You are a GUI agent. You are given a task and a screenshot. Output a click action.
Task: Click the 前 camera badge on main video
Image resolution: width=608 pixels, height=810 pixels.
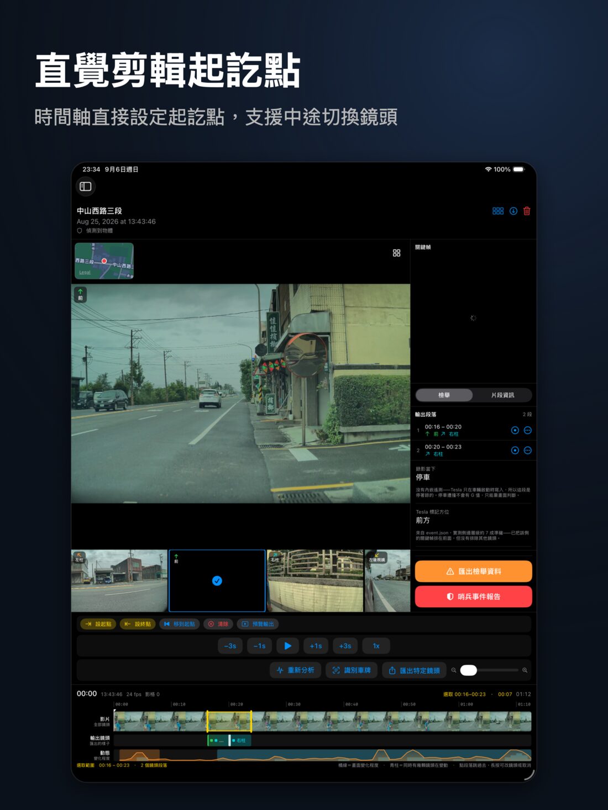[x=80, y=294]
